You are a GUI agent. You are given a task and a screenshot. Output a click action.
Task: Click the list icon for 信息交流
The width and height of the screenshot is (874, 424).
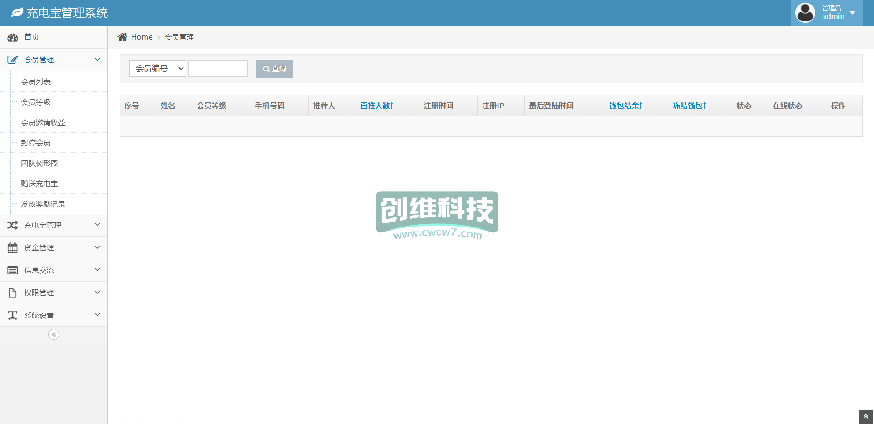[x=13, y=270]
